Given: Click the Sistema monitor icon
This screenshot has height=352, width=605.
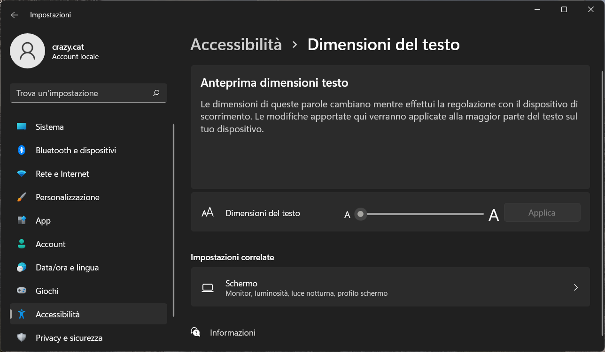Looking at the screenshot, I should (x=22, y=127).
